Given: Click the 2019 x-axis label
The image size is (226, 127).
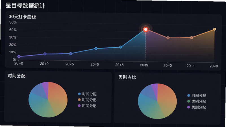Looking at the screenshot, I should click(x=144, y=65).
